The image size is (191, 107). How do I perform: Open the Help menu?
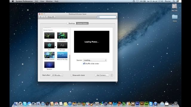[x=56, y=1]
